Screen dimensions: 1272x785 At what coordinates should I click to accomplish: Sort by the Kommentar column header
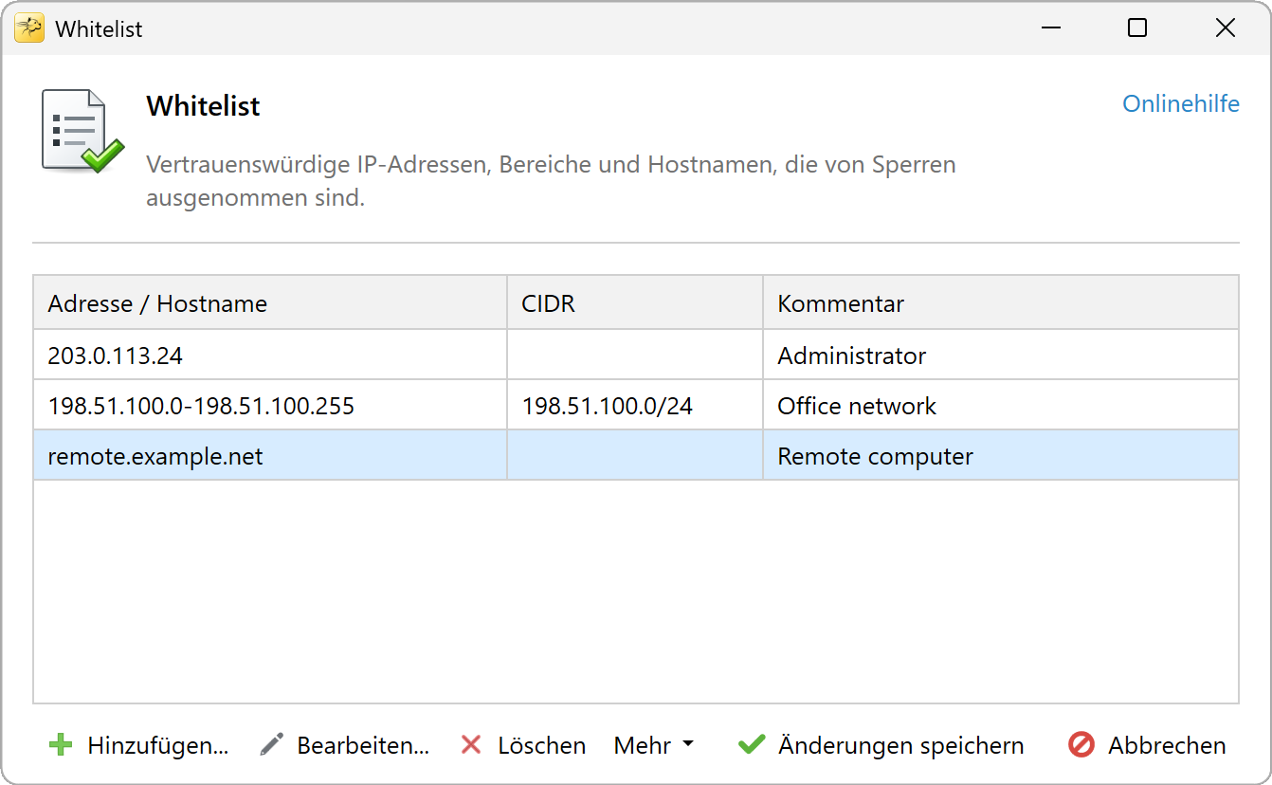(1001, 303)
